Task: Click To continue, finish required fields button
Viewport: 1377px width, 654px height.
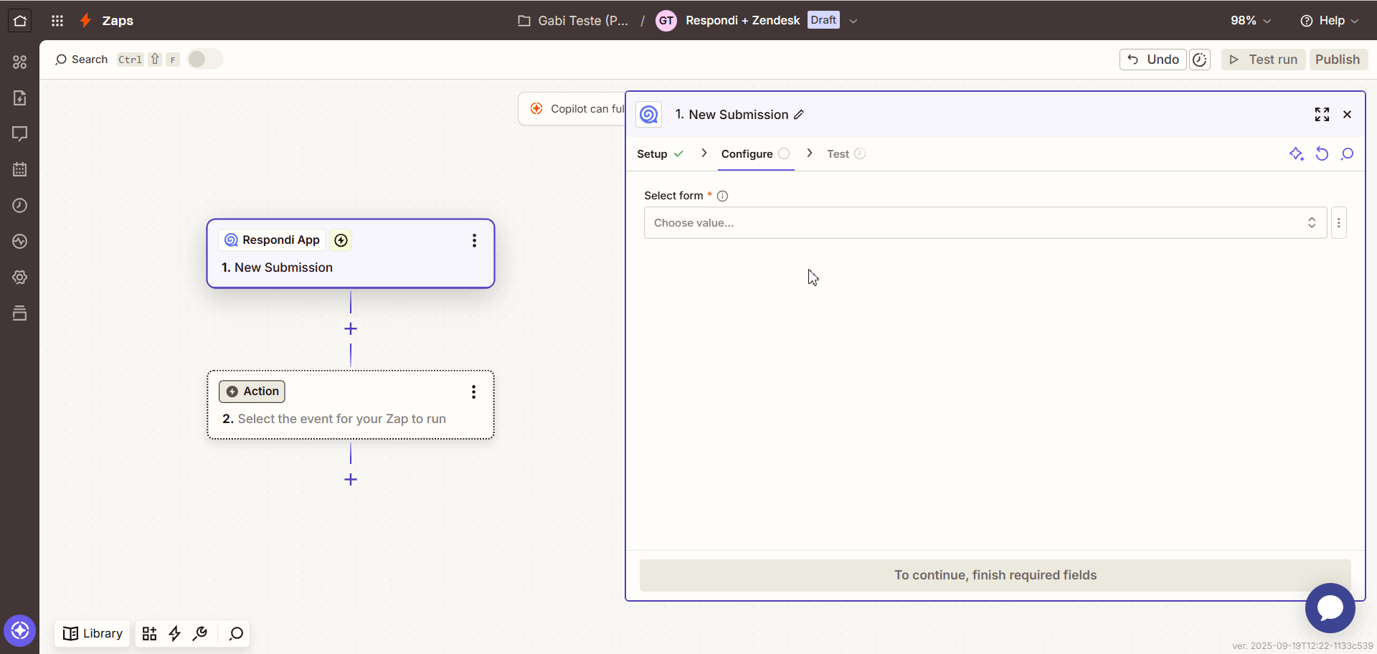Action: [x=995, y=576]
